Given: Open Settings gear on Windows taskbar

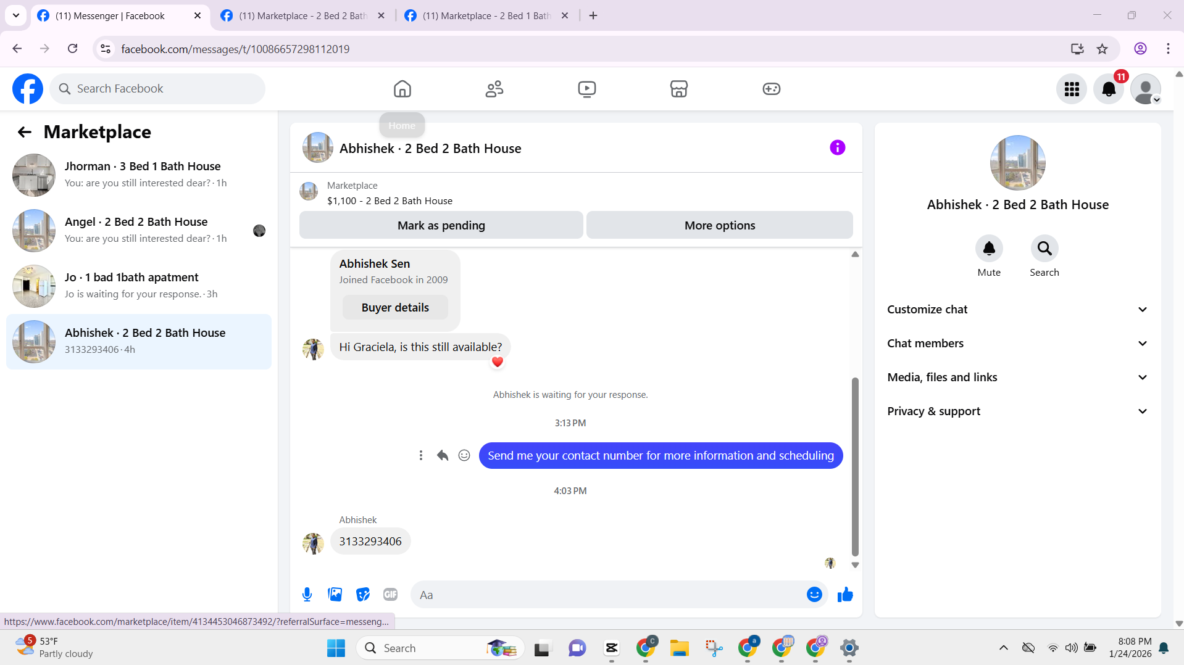Looking at the screenshot, I should pyautogui.click(x=849, y=648).
